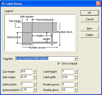102x95 pixels.
Task: Click the Label Setup title bar icon
Action: (x=3, y=4)
